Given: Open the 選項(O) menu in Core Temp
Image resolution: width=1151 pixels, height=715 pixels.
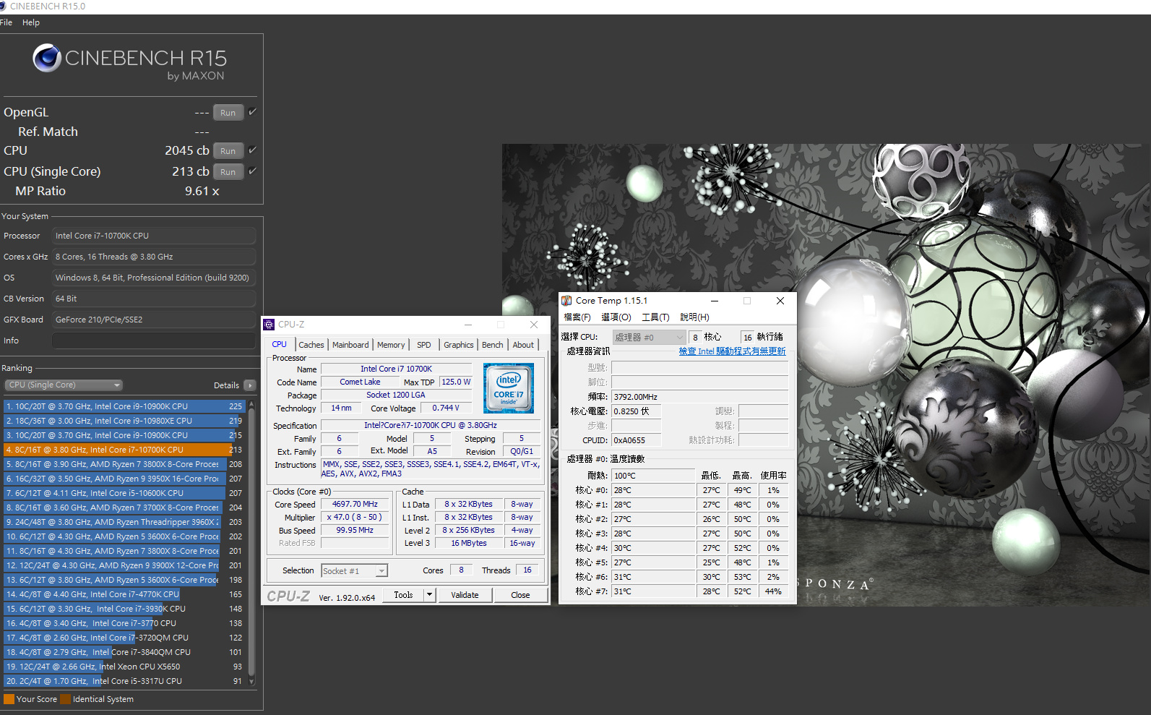Looking at the screenshot, I should click(616, 317).
